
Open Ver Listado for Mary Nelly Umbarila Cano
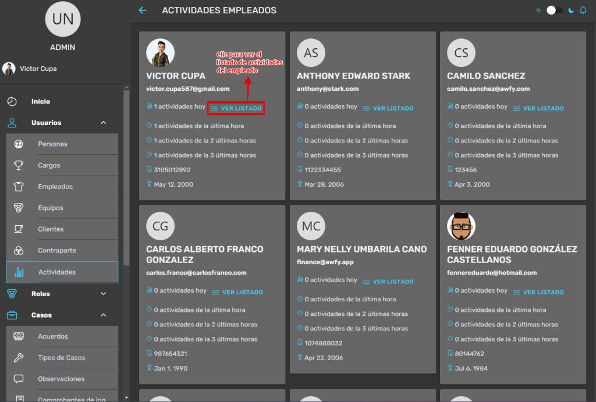tap(388, 282)
